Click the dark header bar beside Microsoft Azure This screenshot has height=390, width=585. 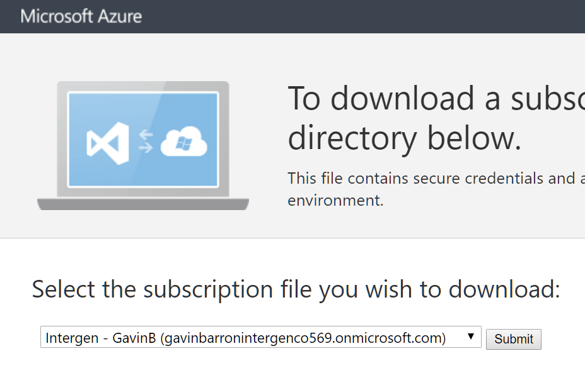[x=378, y=16]
